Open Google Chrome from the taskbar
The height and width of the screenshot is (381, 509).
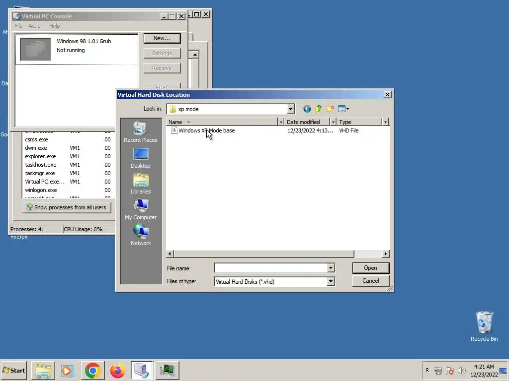tap(92, 370)
